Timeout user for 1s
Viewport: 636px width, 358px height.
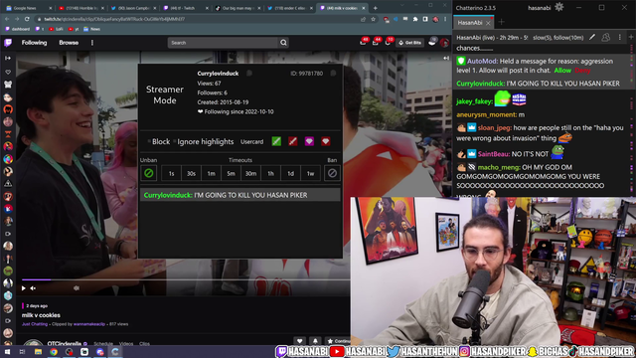171,173
